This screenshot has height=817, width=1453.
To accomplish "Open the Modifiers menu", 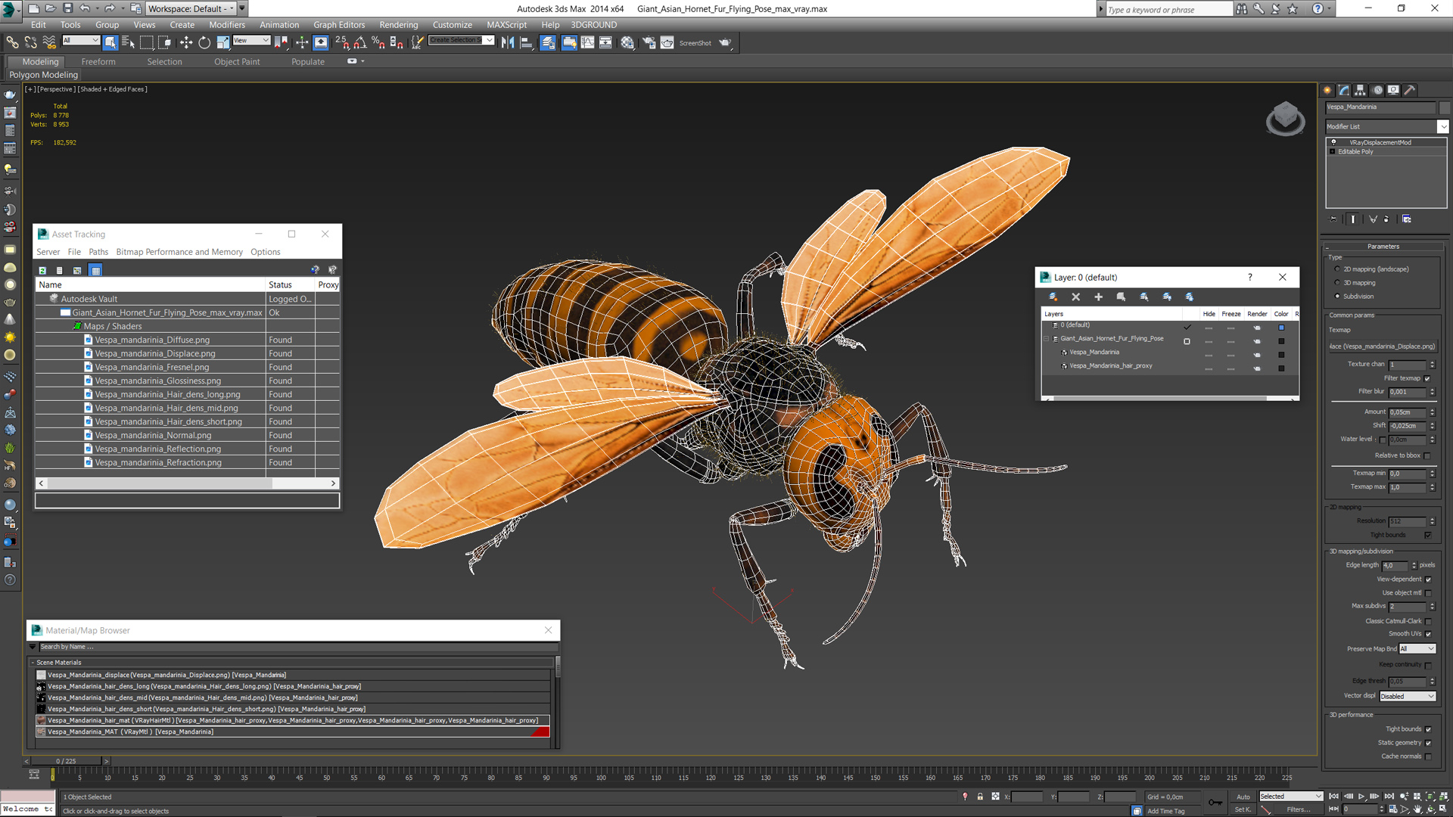I will coord(226,24).
